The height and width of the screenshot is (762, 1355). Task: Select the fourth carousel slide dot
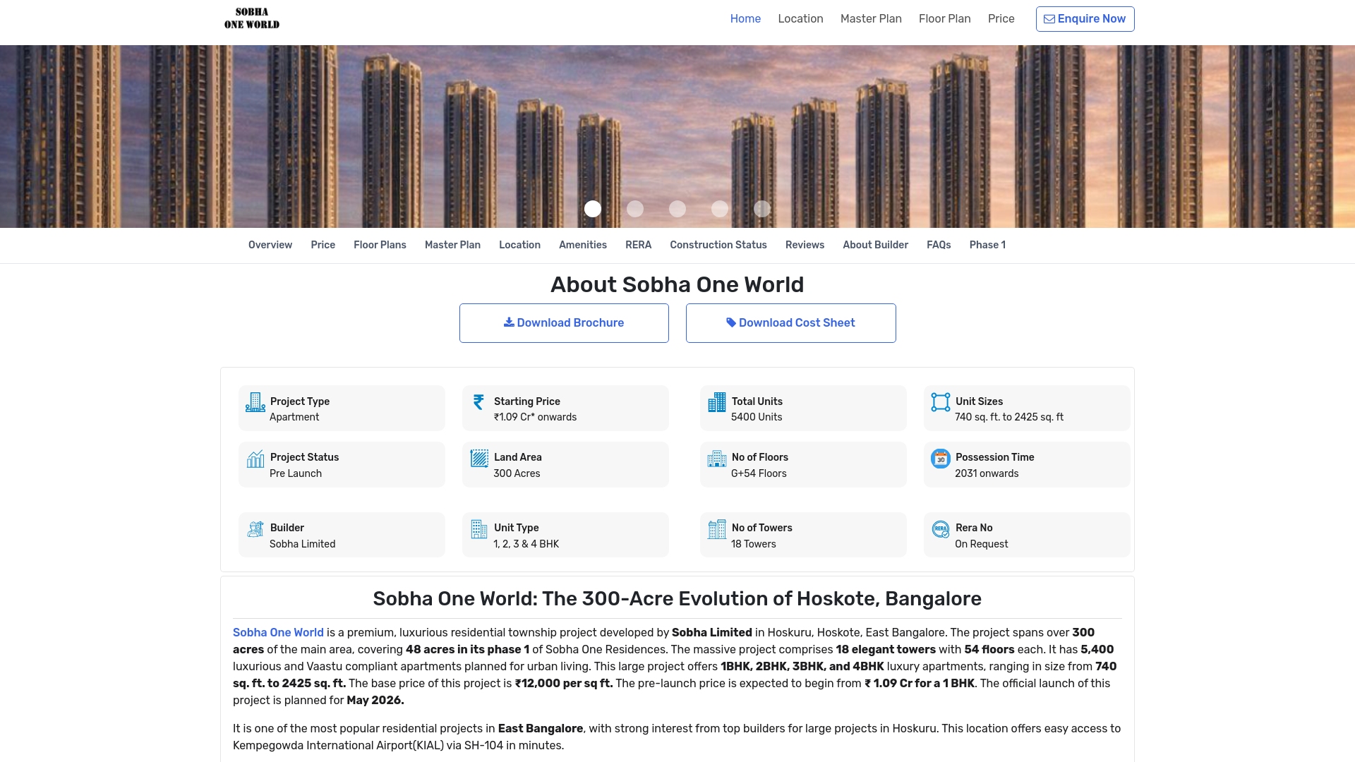pyautogui.click(x=720, y=209)
